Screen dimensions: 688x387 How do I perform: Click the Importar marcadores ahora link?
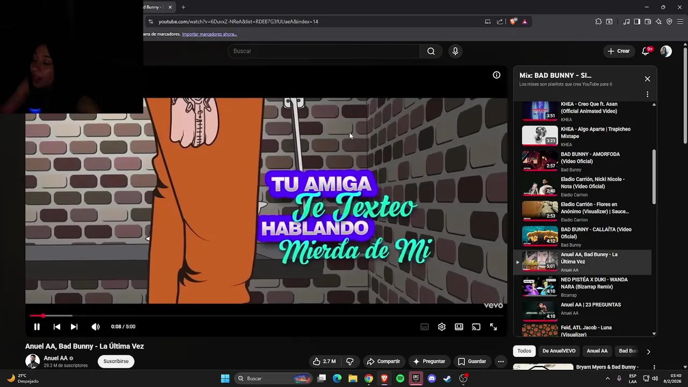[x=209, y=34]
